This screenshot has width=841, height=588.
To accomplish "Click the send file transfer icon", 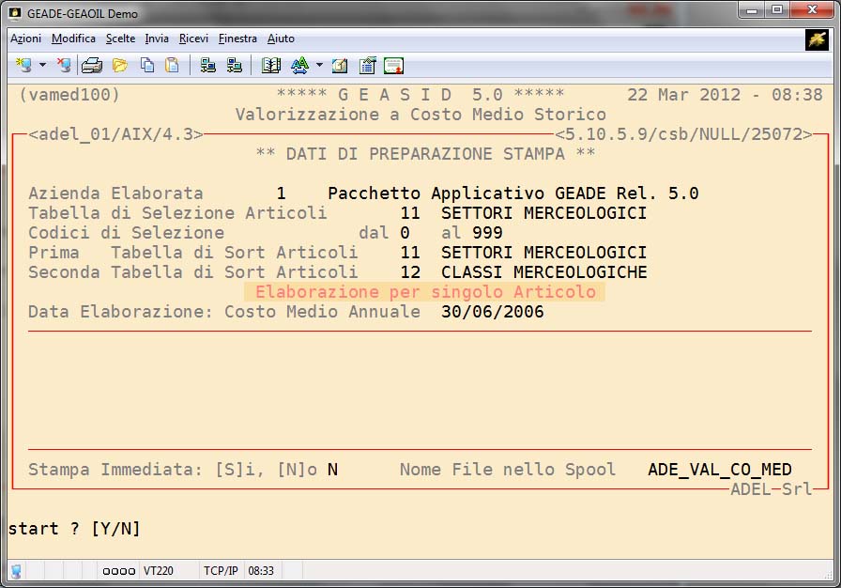I will pos(207,66).
